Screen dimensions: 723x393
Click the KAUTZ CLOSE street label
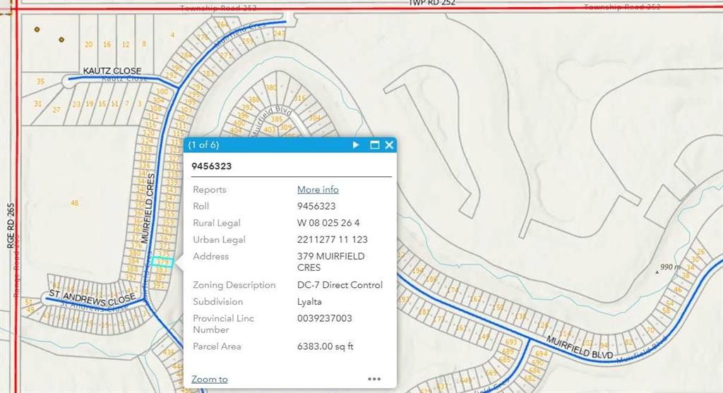[x=112, y=71]
